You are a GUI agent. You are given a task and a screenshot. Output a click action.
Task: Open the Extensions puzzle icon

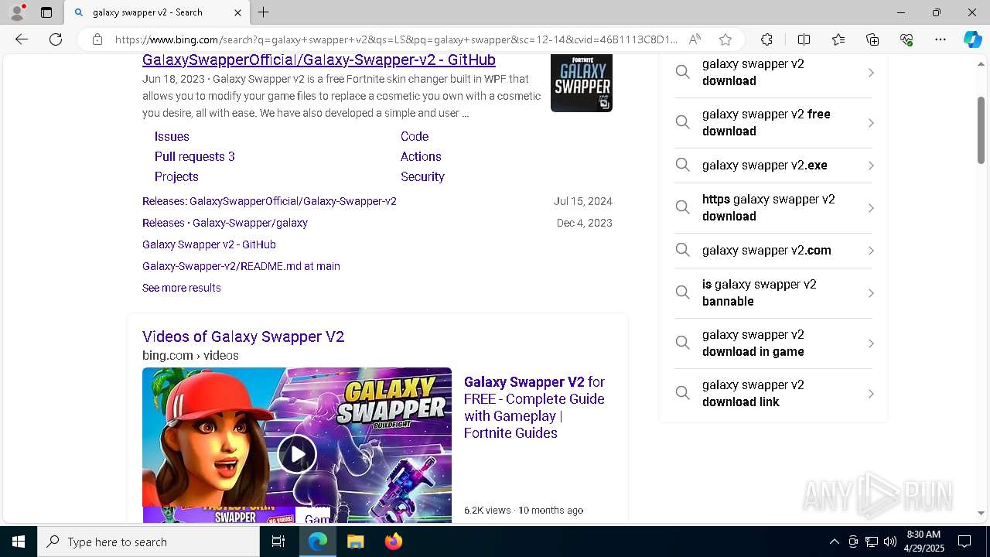766,39
